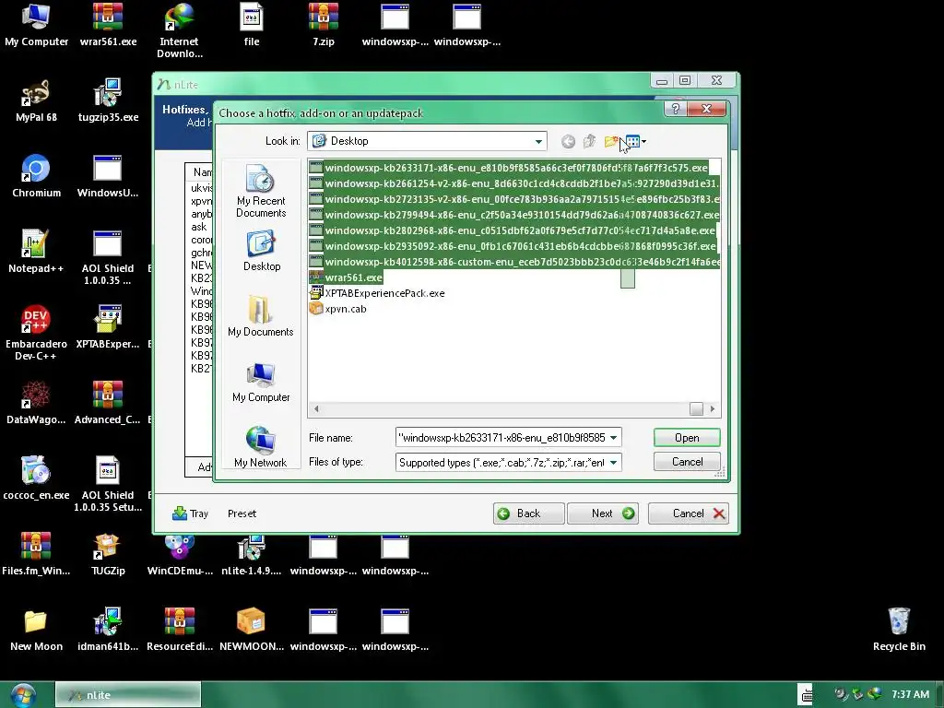The image size is (944, 708).
Task: Select Desktop in the places bar
Action: pyautogui.click(x=261, y=251)
